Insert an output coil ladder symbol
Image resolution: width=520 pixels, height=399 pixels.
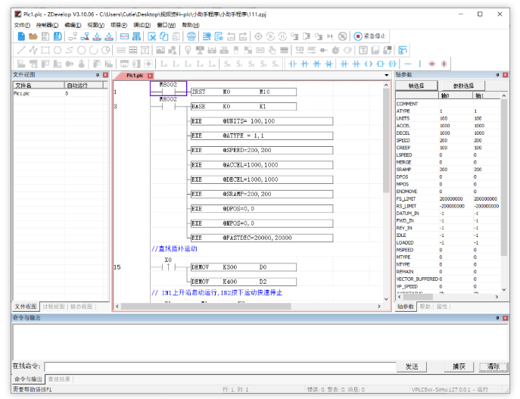click(x=369, y=64)
